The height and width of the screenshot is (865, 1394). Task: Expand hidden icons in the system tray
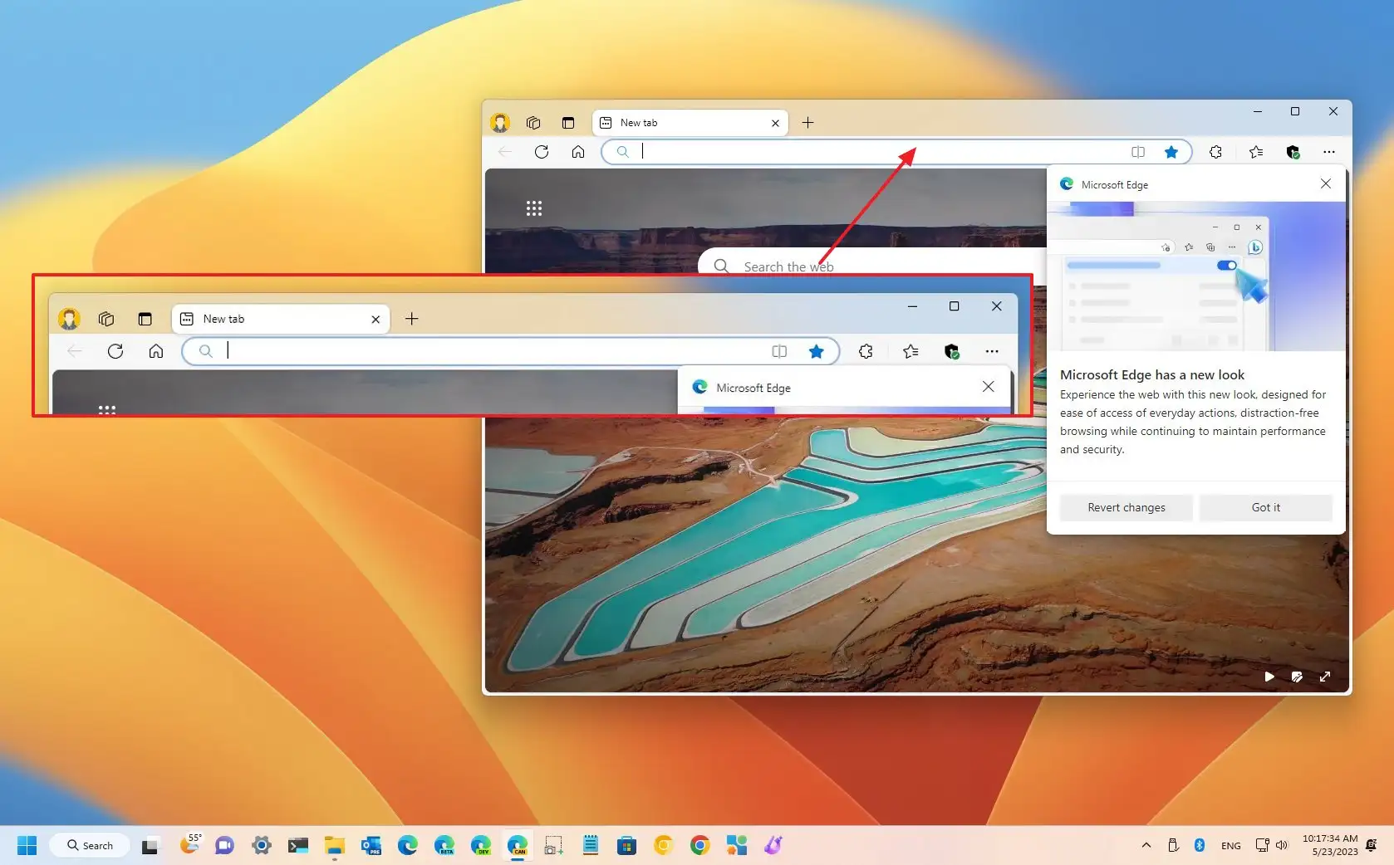pyautogui.click(x=1146, y=845)
